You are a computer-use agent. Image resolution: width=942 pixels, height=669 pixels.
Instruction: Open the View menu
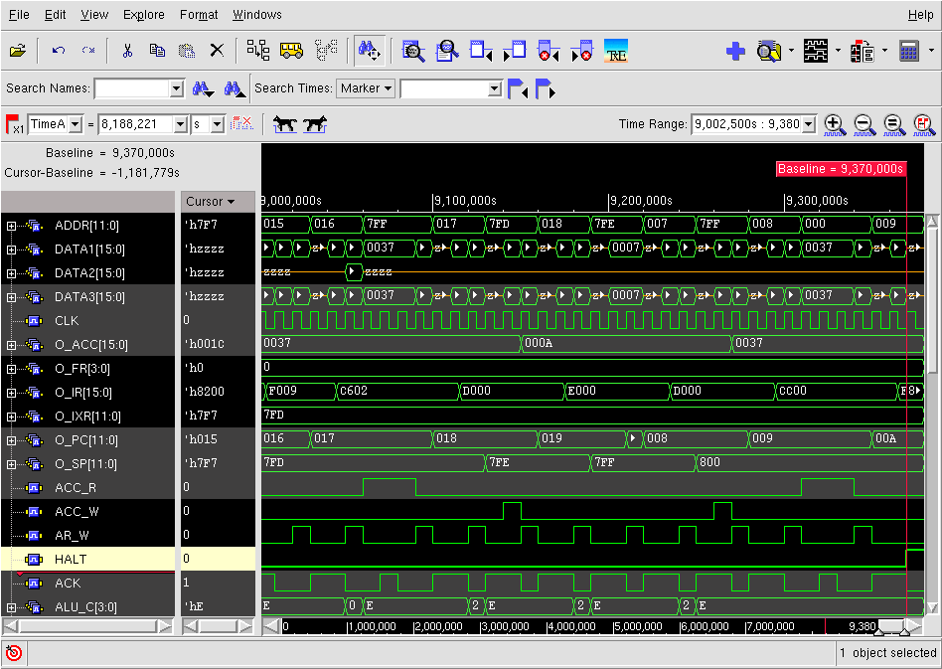click(x=94, y=15)
